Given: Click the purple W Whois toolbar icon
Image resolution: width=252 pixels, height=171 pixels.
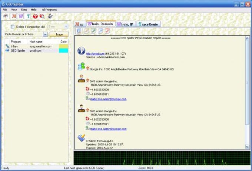Looking at the screenshot, I should (x=21, y=16).
